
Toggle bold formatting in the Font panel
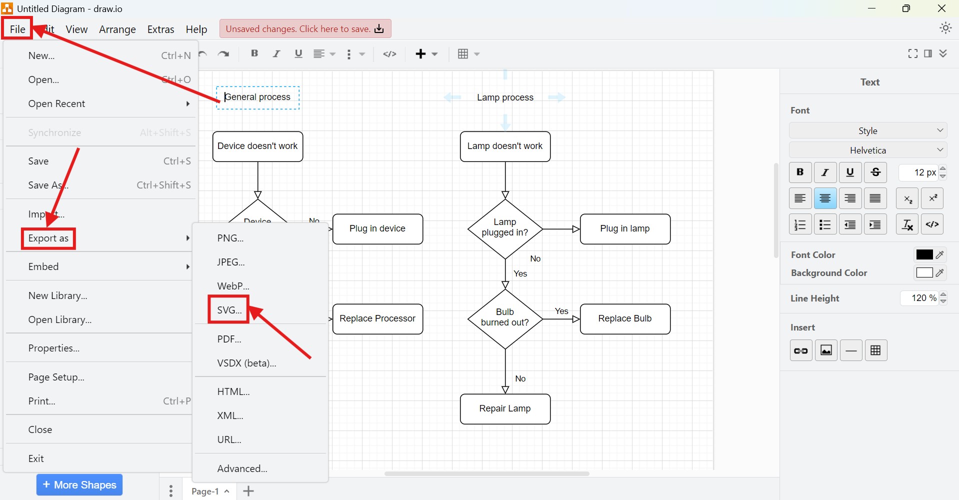point(799,172)
